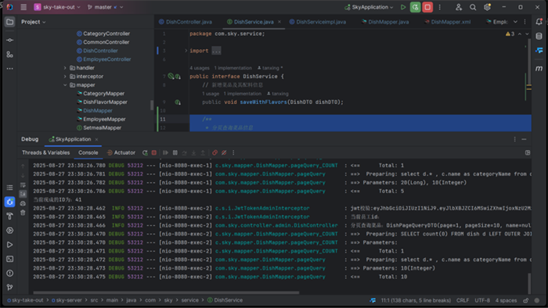This screenshot has height=308, width=548.
Task: Go to next highlighted problem arrow
Action: tap(527, 34)
